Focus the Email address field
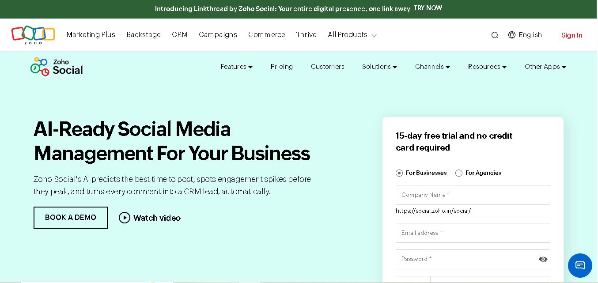This screenshot has width=598, height=283. click(473, 233)
